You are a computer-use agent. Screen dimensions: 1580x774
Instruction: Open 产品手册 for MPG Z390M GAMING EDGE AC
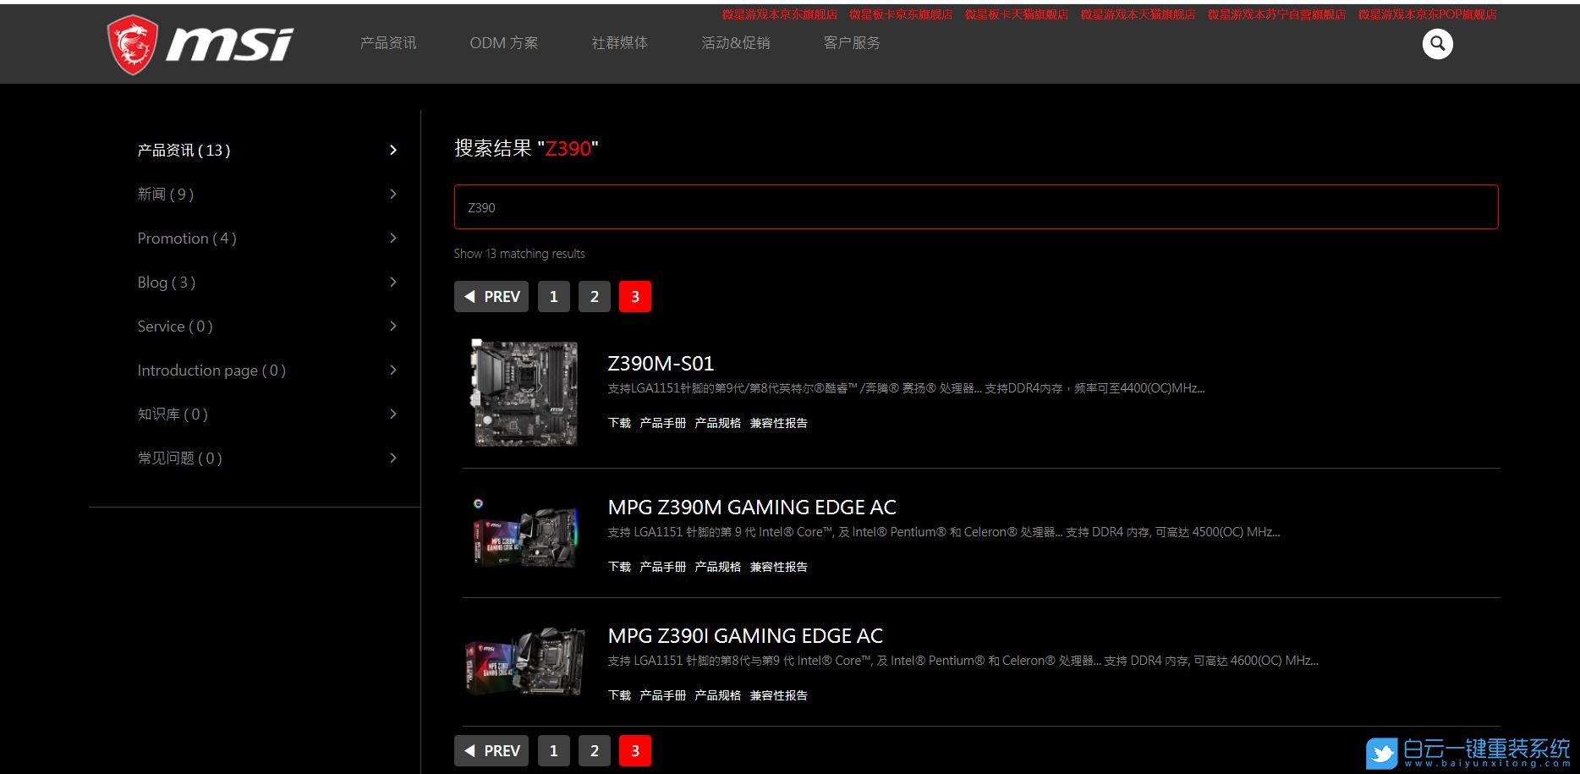pyautogui.click(x=662, y=567)
